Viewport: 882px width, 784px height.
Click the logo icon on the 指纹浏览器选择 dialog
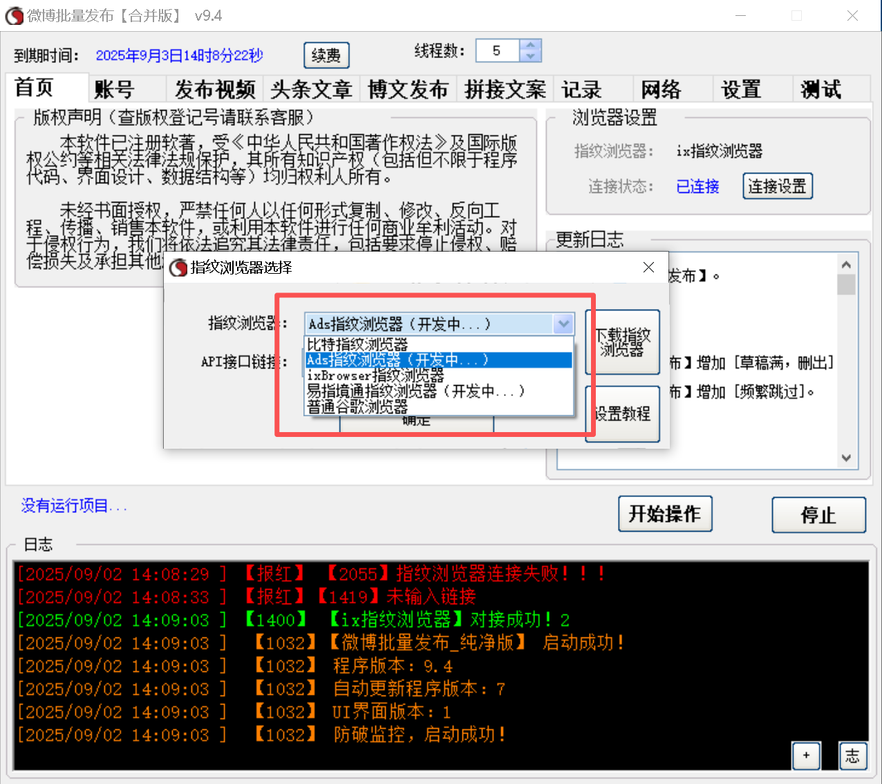(178, 267)
